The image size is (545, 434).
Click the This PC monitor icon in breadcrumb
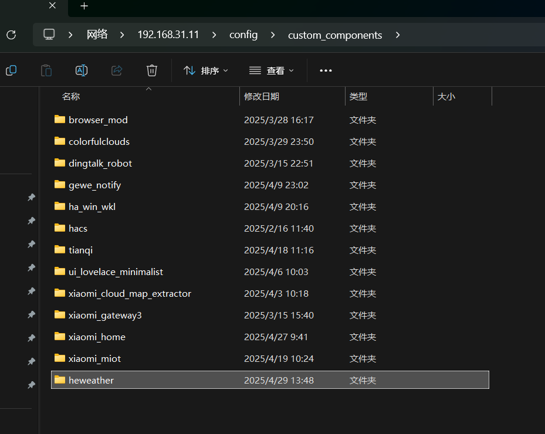click(49, 35)
